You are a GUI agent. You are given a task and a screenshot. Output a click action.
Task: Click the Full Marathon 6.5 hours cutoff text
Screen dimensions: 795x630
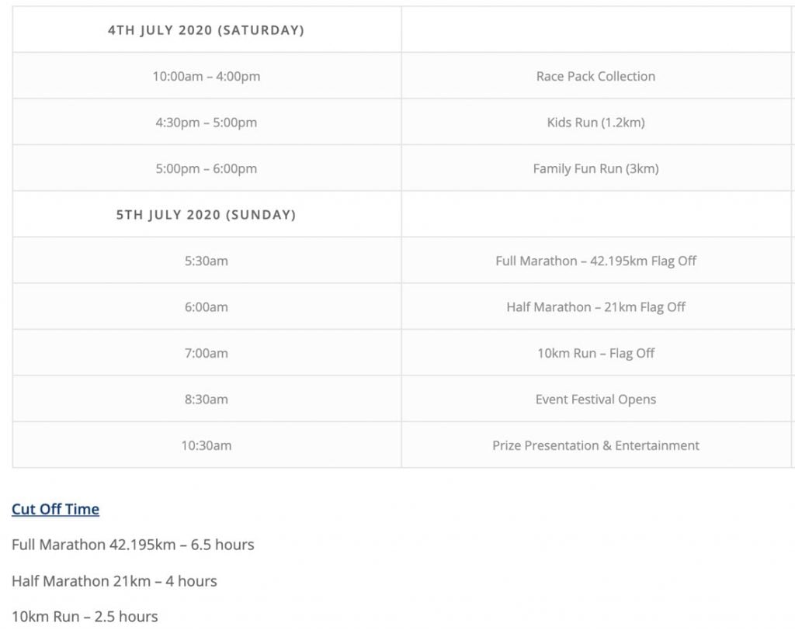(133, 545)
